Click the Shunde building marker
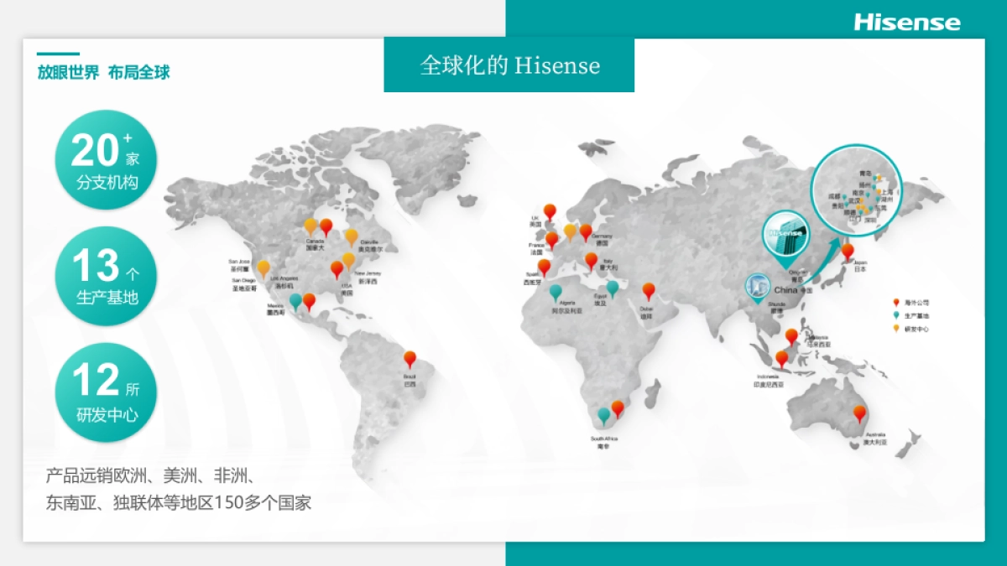The image size is (1007, 566). point(759,286)
